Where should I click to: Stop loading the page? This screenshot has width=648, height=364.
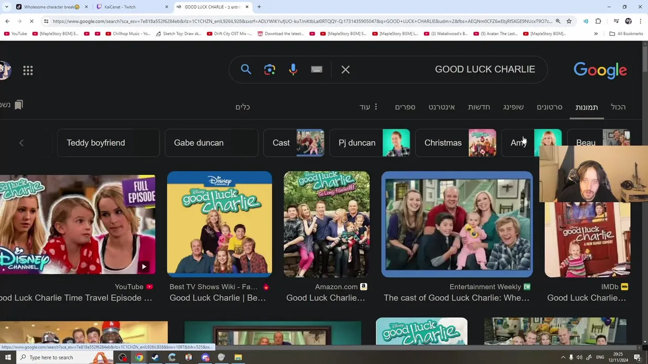[31, 21]
